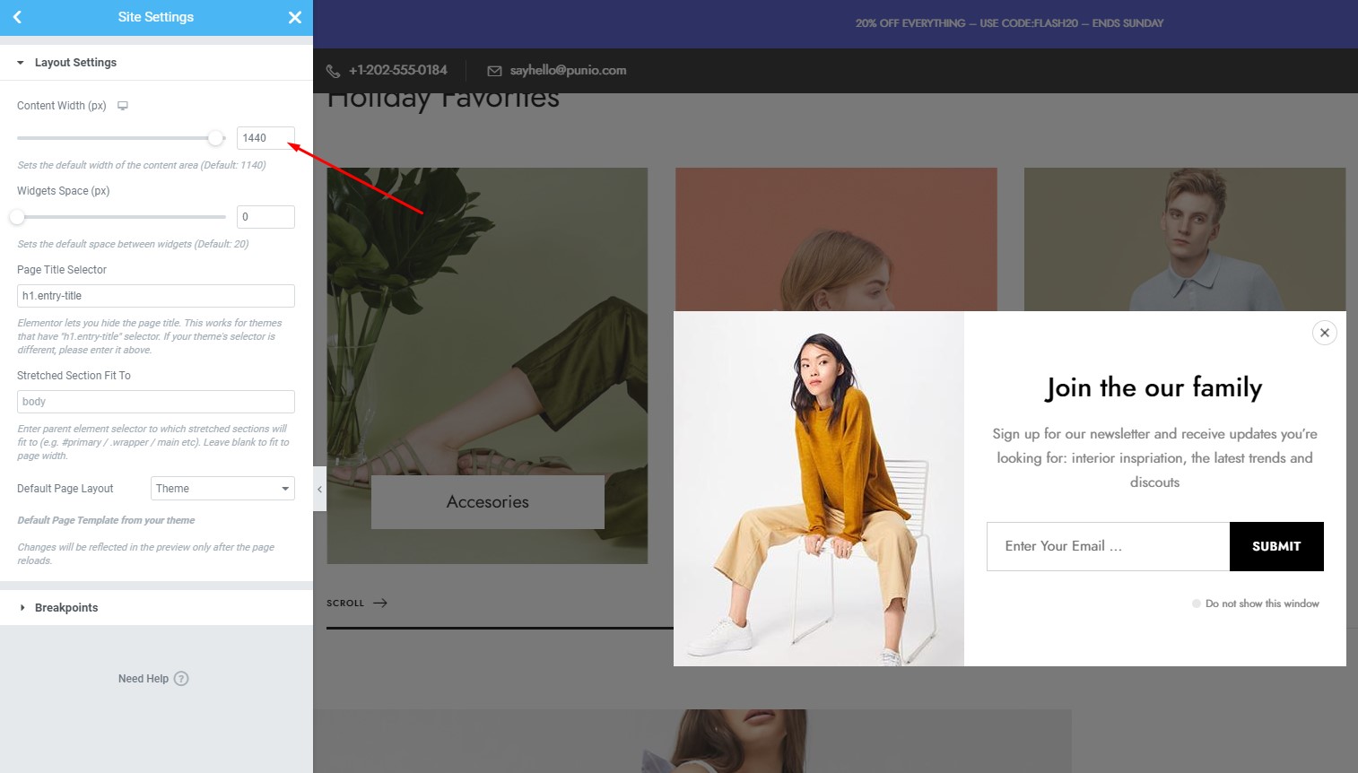
Task: Click the Accesories category label
Action: tap(488, 502)
